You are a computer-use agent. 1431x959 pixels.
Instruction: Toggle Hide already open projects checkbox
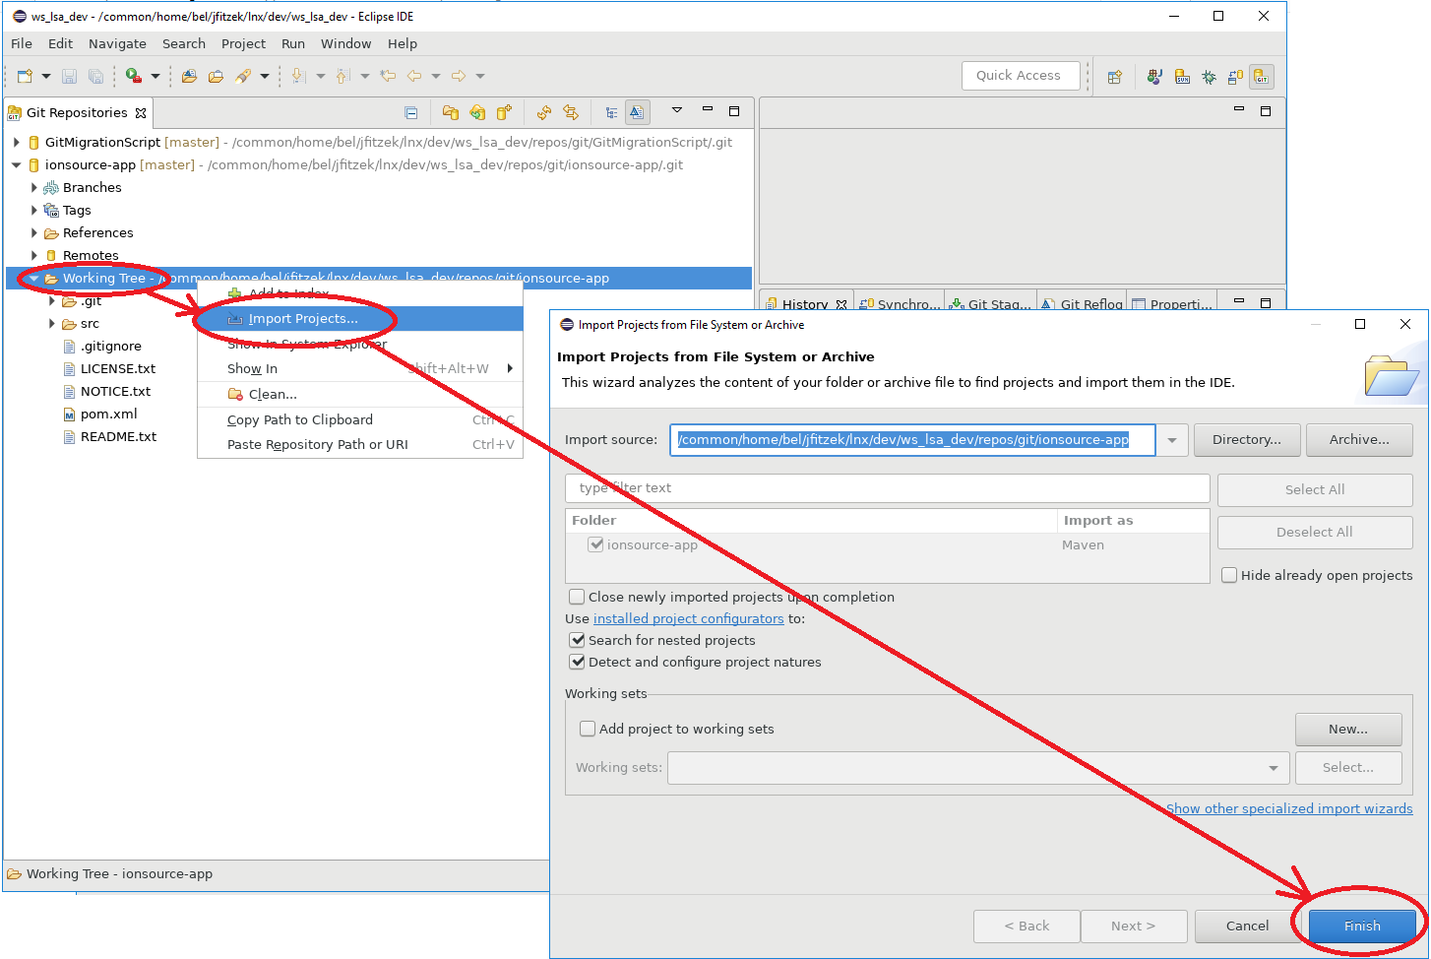pos(1229,575)
